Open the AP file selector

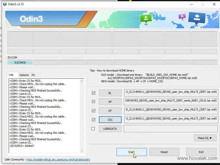tap(110, 101)
